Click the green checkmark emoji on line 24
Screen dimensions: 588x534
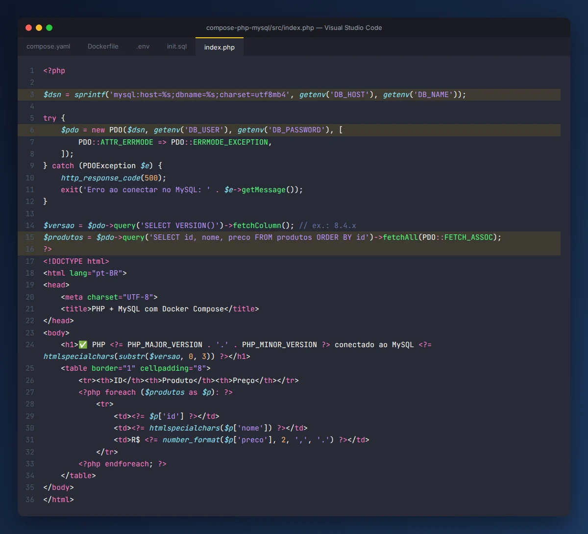pyautogui.click(x=83, y=345)
